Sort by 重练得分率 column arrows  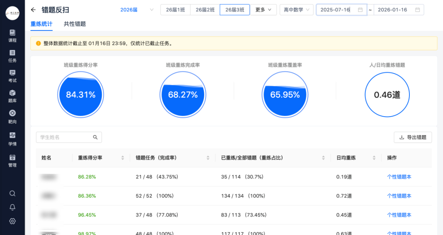(123, 158)
